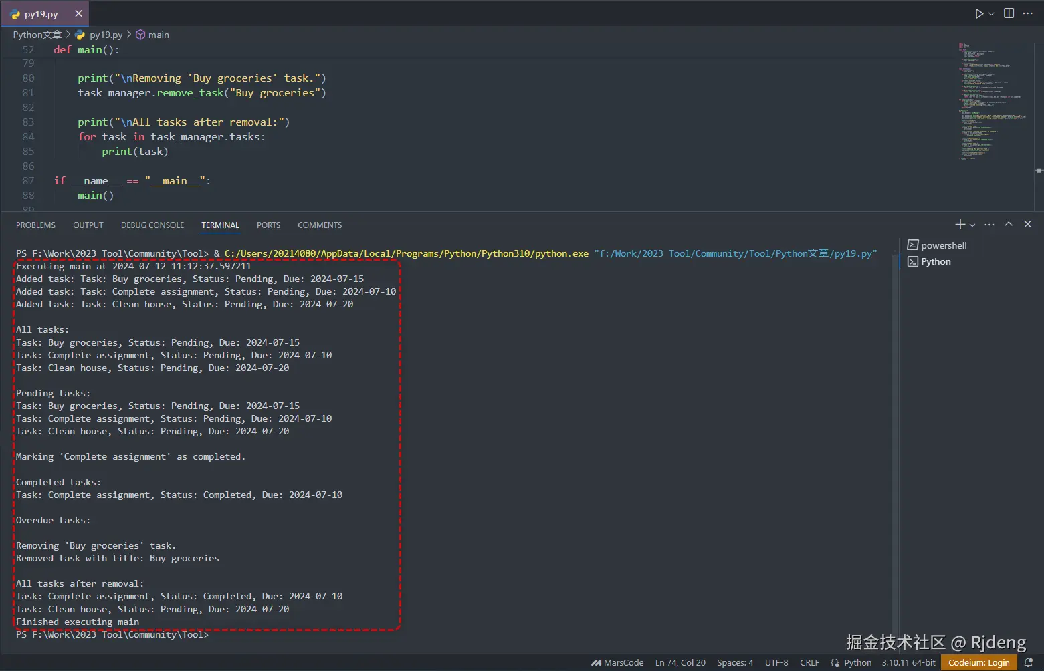Switch to the OUTPUT panel tab

coord(88,225)
